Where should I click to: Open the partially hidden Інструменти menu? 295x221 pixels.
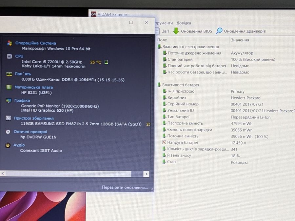[x=164, y=23]
